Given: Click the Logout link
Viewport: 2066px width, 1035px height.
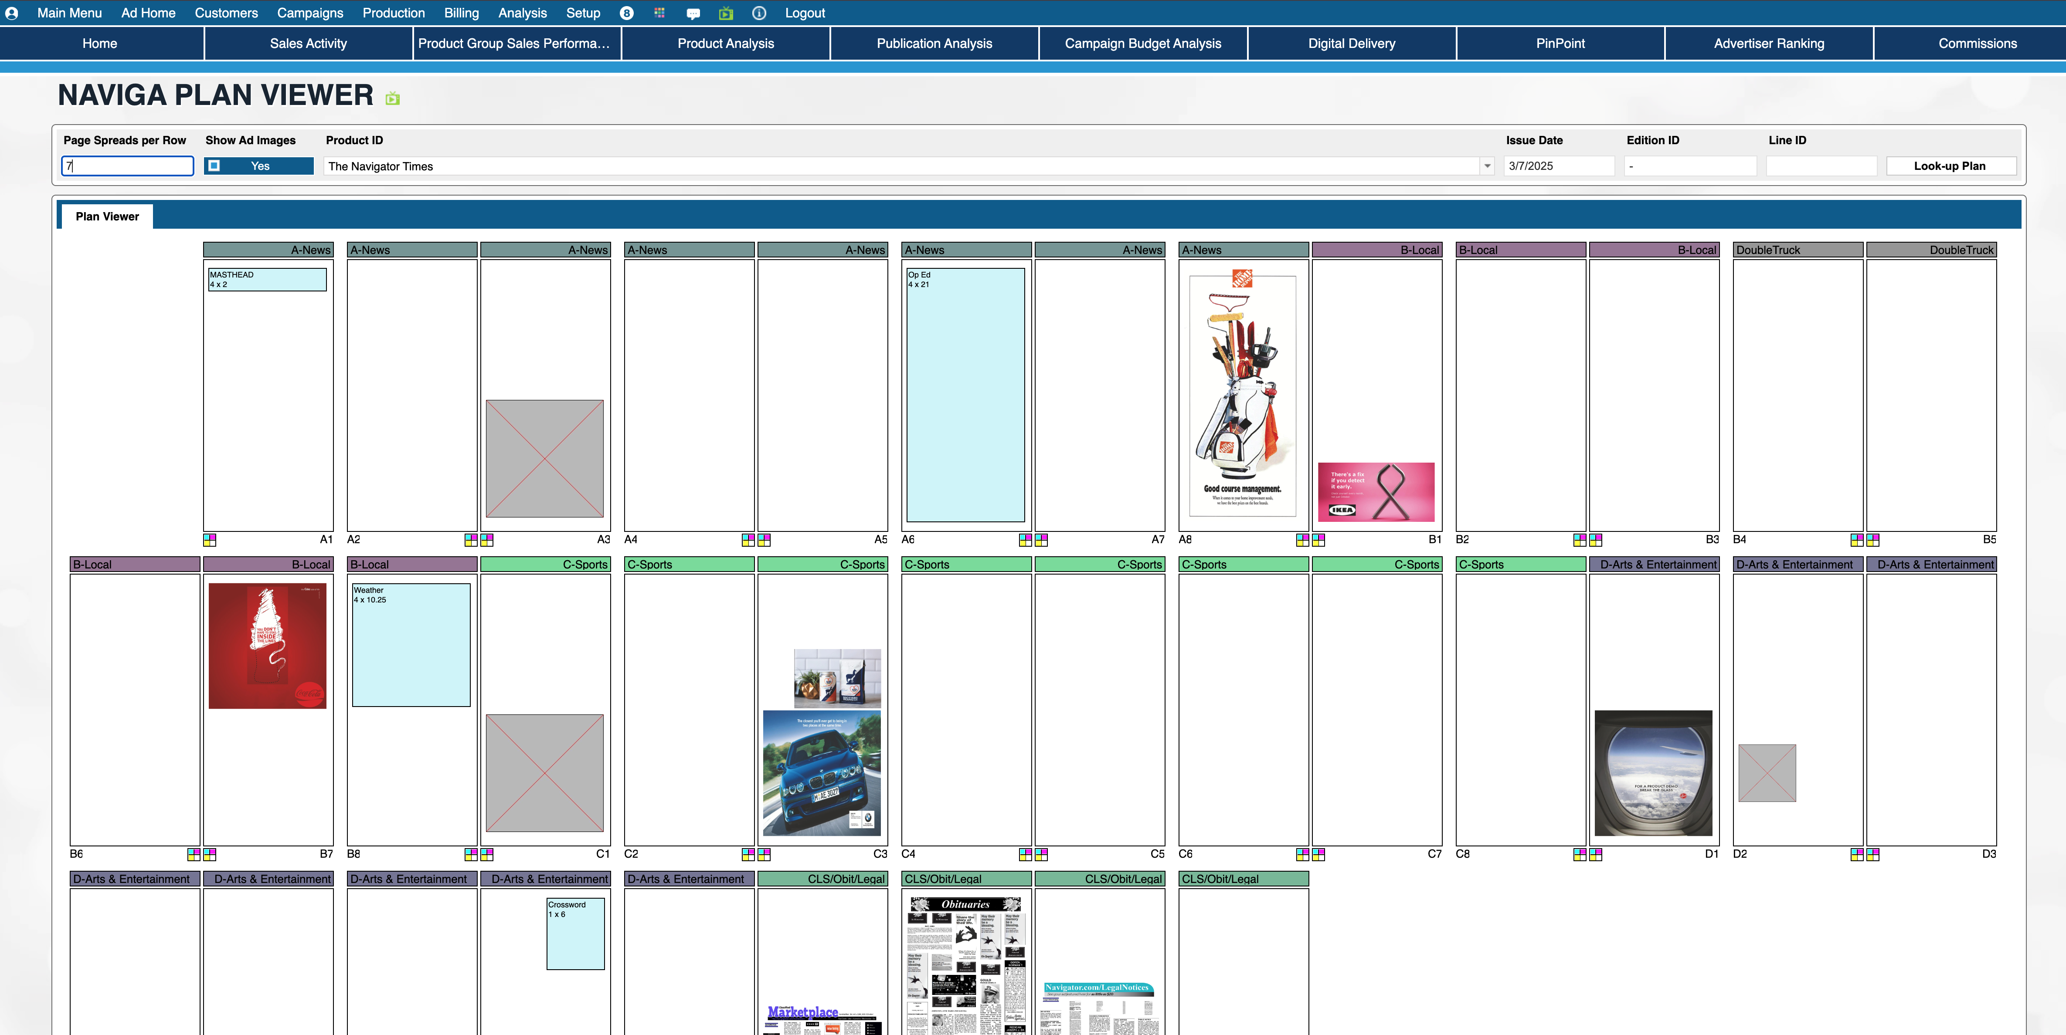Looking at the screenshot, I should (805, 13).
